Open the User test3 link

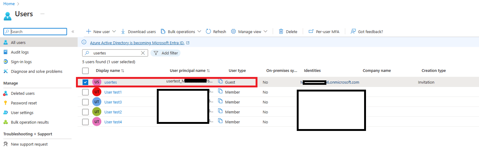coord(113,102)
